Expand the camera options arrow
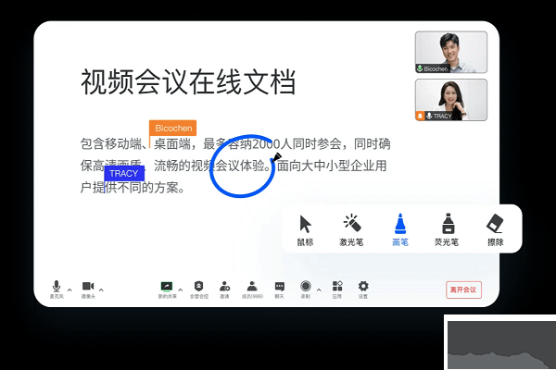This screenshot has width=556, height=370. [101, 290]
